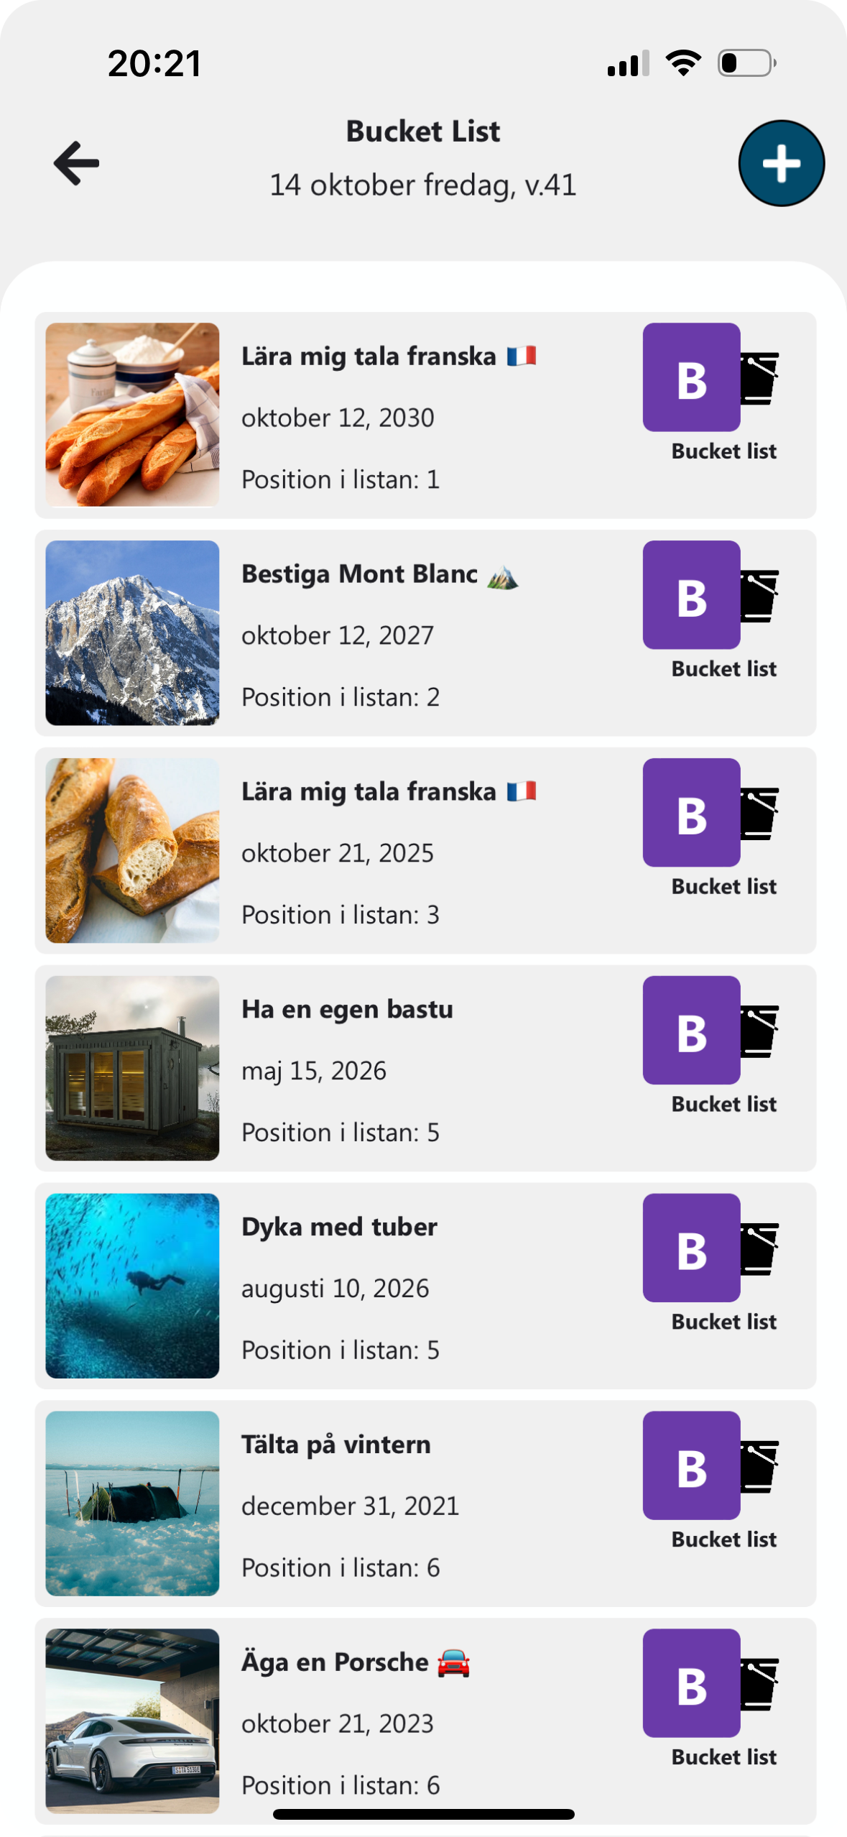Open the Ha en egen bastu entry
This screenshot has height=1837, width=847.
point(347,1010)
